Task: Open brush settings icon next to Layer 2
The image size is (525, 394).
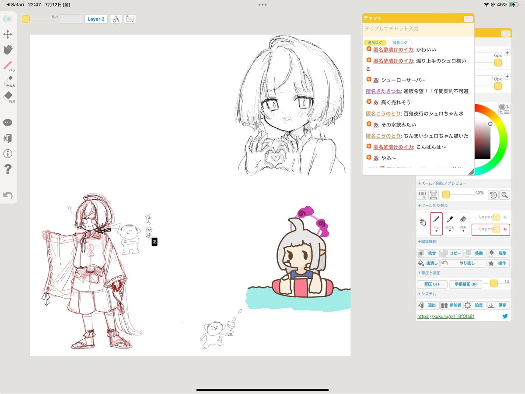Action: coord(115,19)
